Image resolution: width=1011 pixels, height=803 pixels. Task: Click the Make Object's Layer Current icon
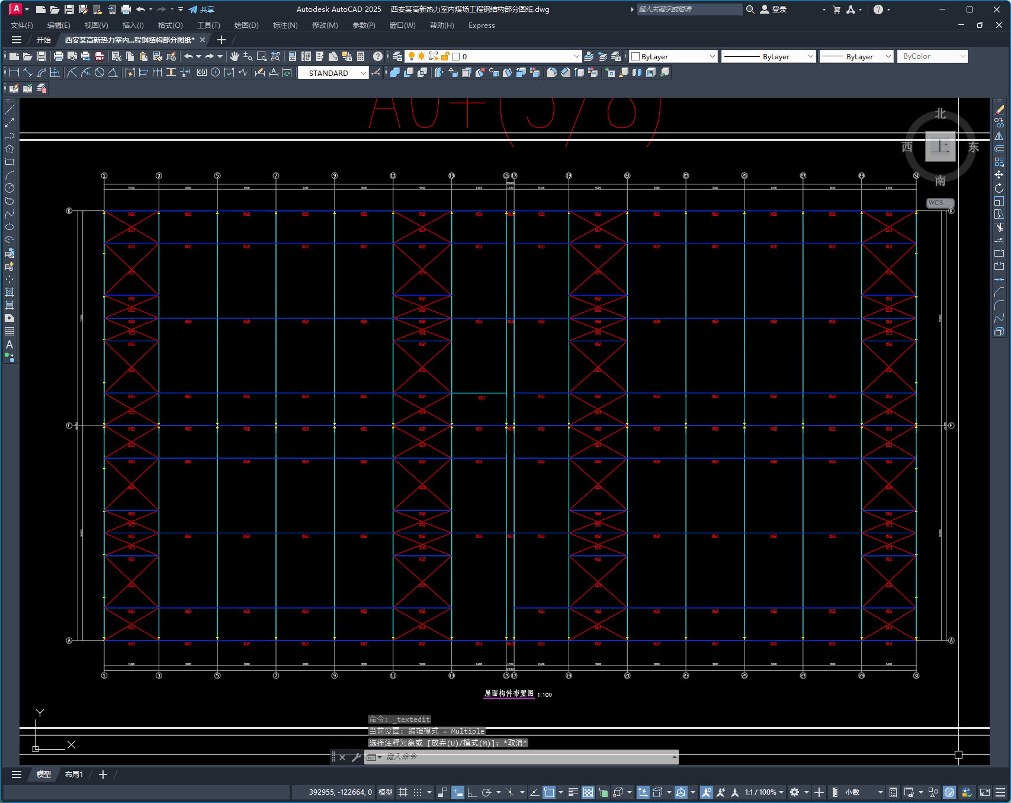(589, 56)
